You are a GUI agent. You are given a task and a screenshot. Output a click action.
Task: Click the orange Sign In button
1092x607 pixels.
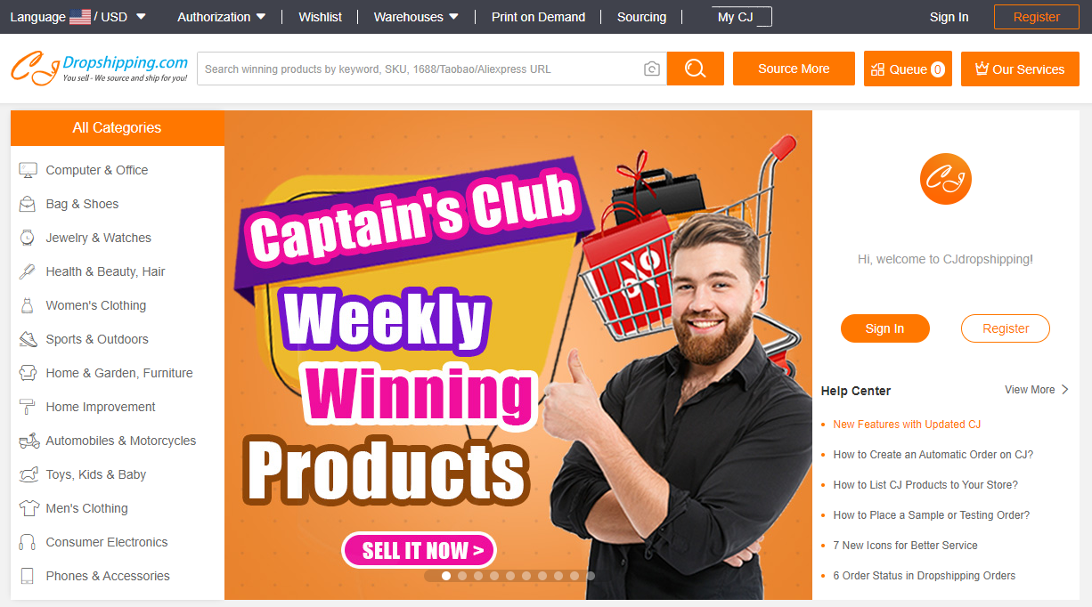click(x=884, y=328)
